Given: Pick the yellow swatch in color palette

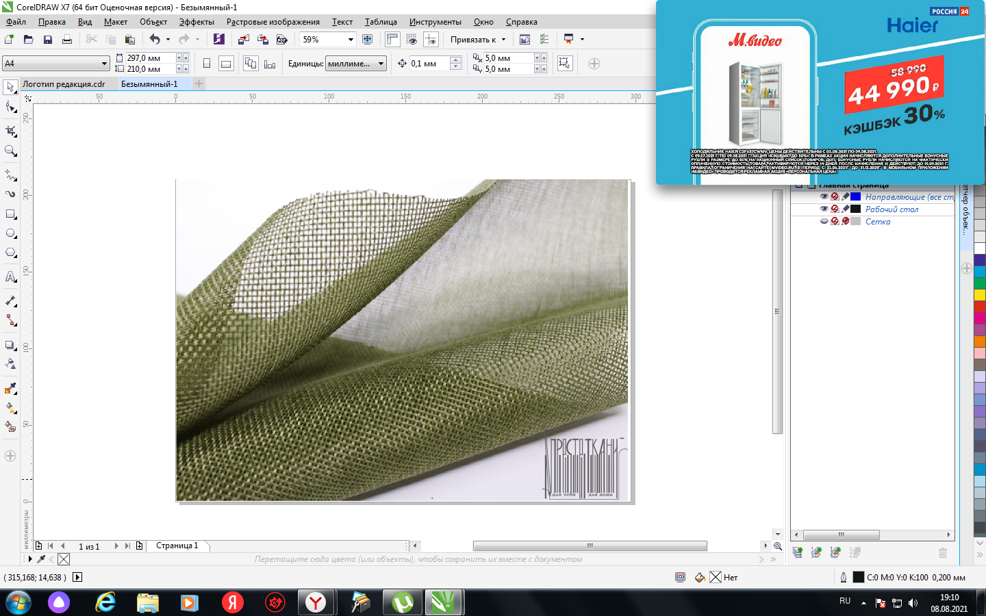Looking at the screenshot, I should [980, 295].
